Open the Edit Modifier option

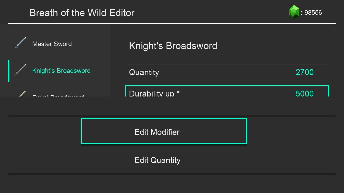tap(164, 131)
